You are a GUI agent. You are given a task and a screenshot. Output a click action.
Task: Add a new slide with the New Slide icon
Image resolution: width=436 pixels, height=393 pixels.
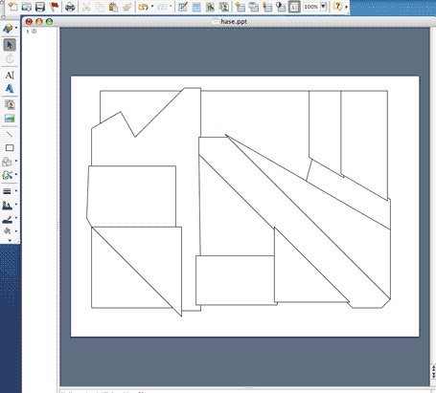pyautogui.click(x=240, y=7)
